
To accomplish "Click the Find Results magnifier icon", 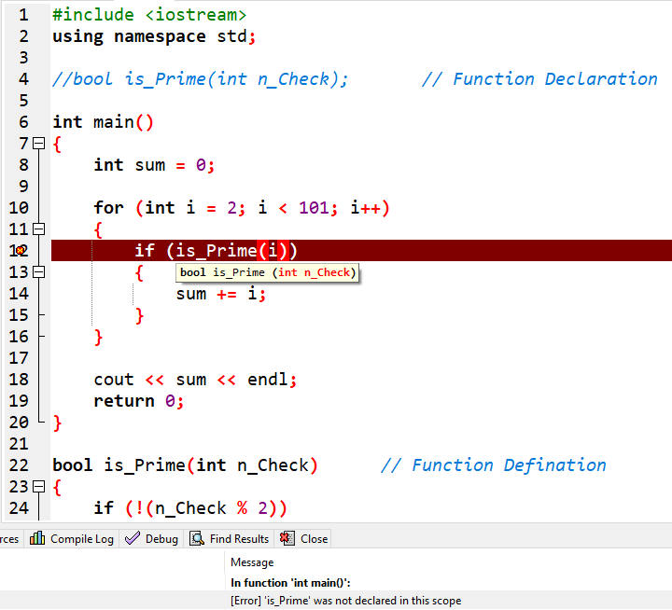I will [197, 538].
